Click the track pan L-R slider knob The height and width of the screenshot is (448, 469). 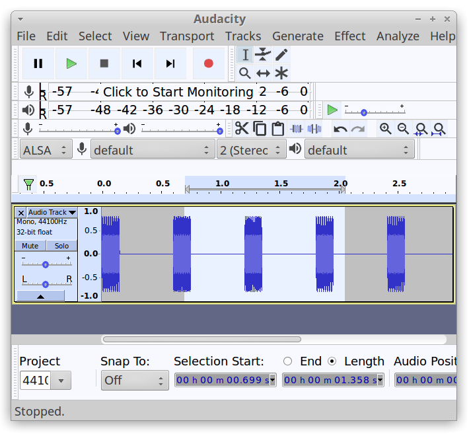click(x=46, y=284)
